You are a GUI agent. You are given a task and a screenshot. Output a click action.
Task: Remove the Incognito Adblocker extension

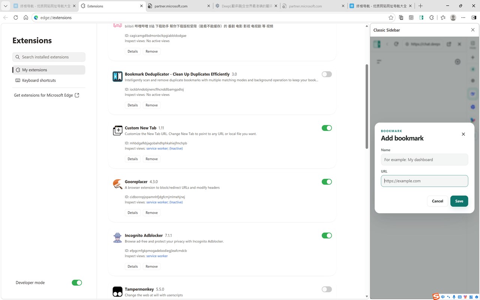pos(151,267)
